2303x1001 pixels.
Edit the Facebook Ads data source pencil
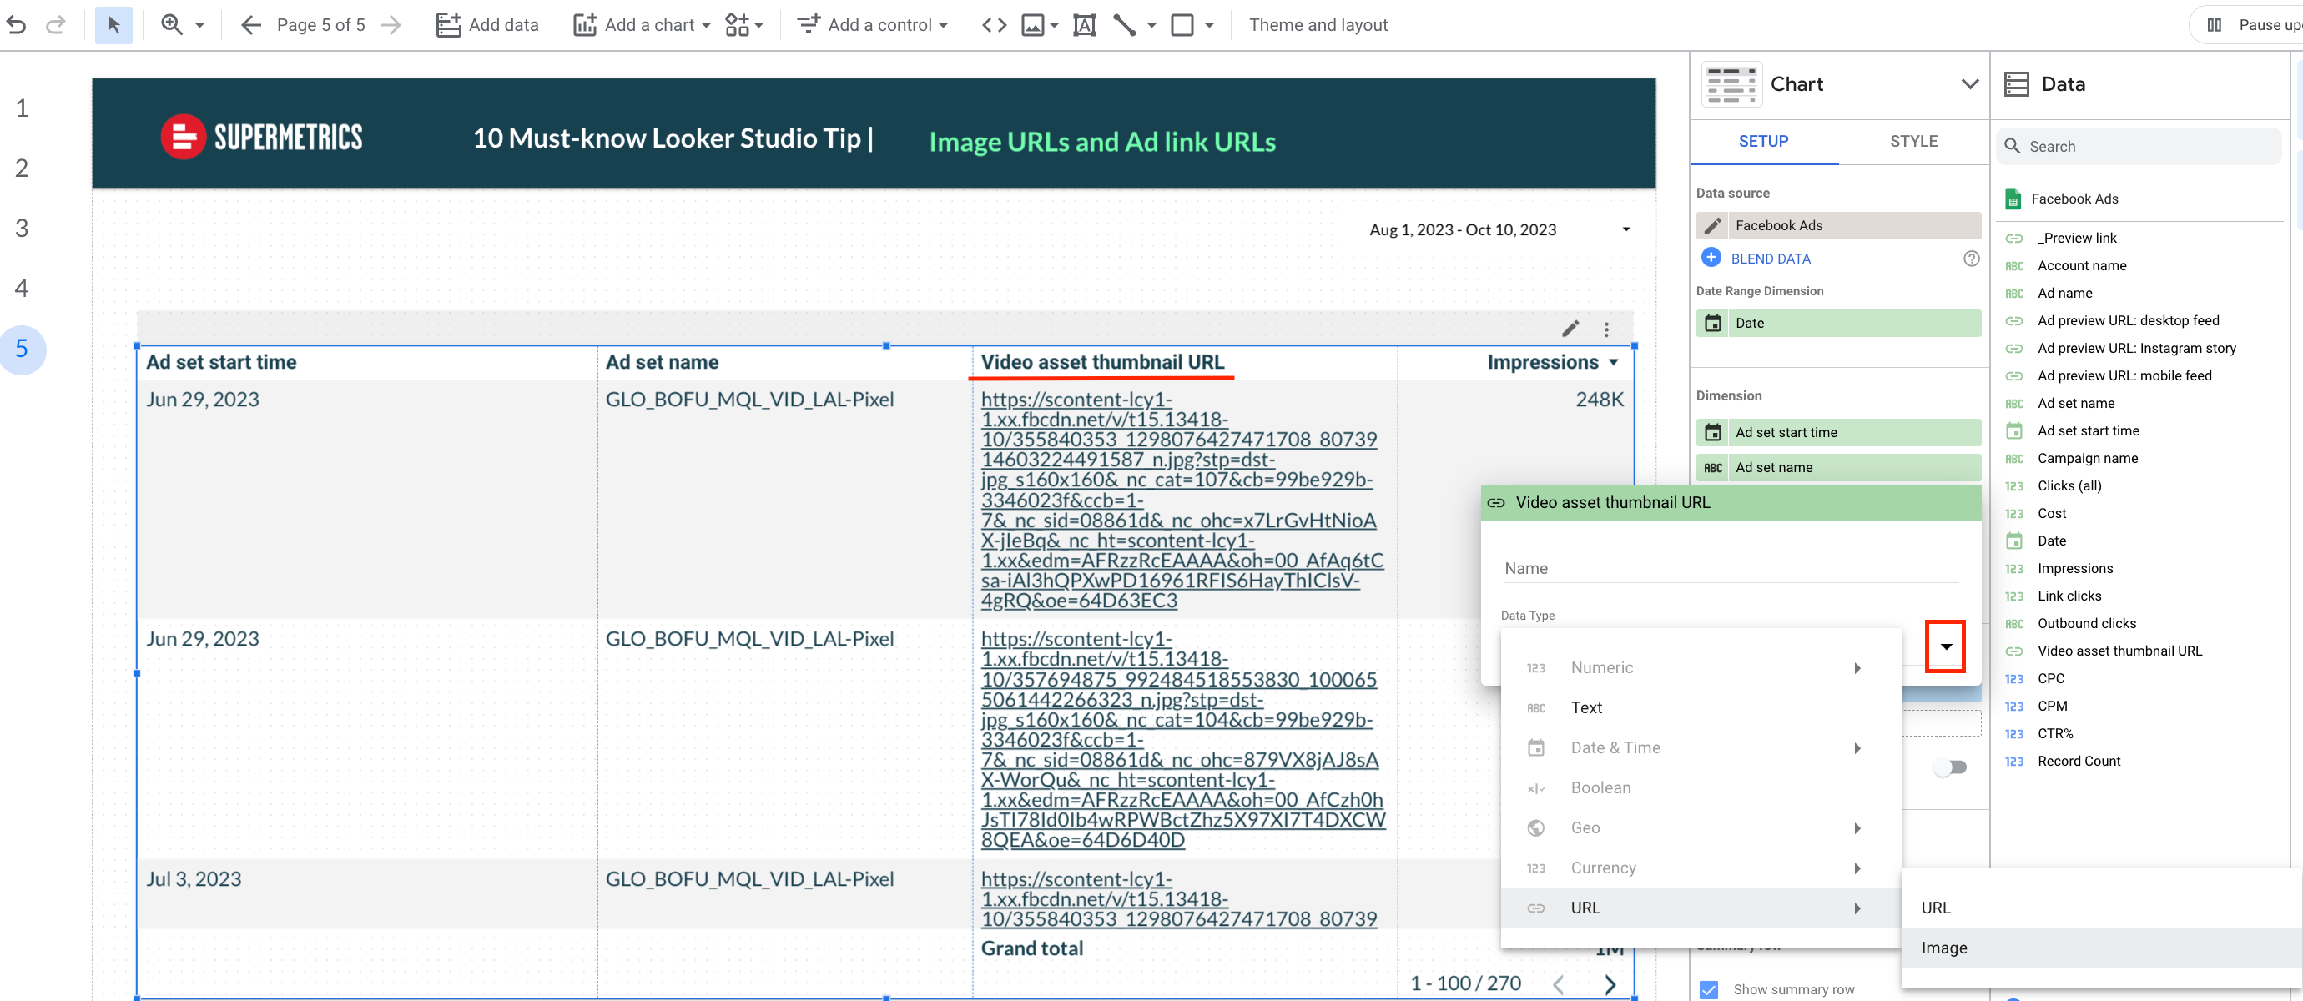point(1712,225)
